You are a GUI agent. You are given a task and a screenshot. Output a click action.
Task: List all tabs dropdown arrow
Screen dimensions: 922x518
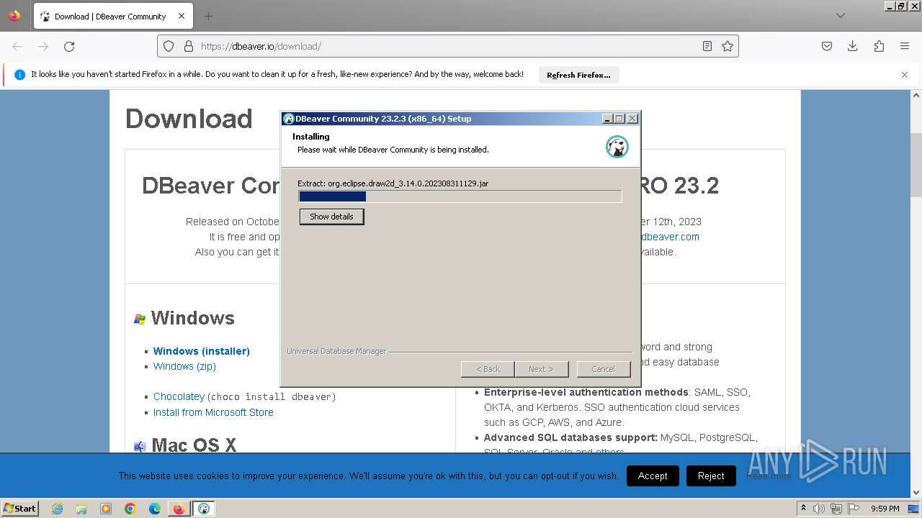pos(841,16)
